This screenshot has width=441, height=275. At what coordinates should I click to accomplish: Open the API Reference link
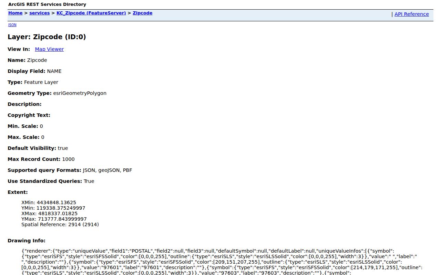411,14
